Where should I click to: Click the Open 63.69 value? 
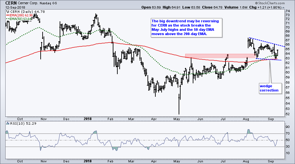tap(151, 7)
